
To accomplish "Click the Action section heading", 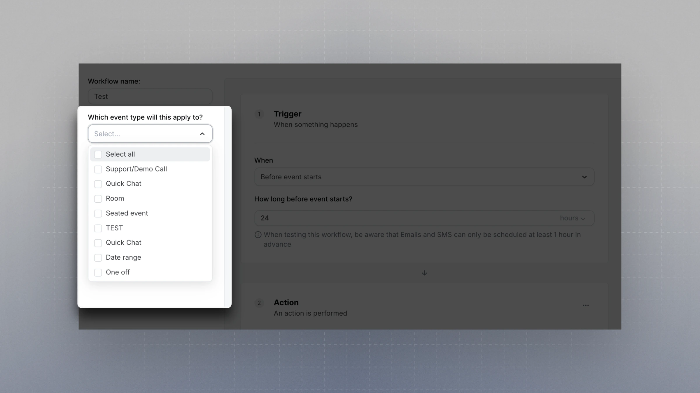I will tap(286, 302).
